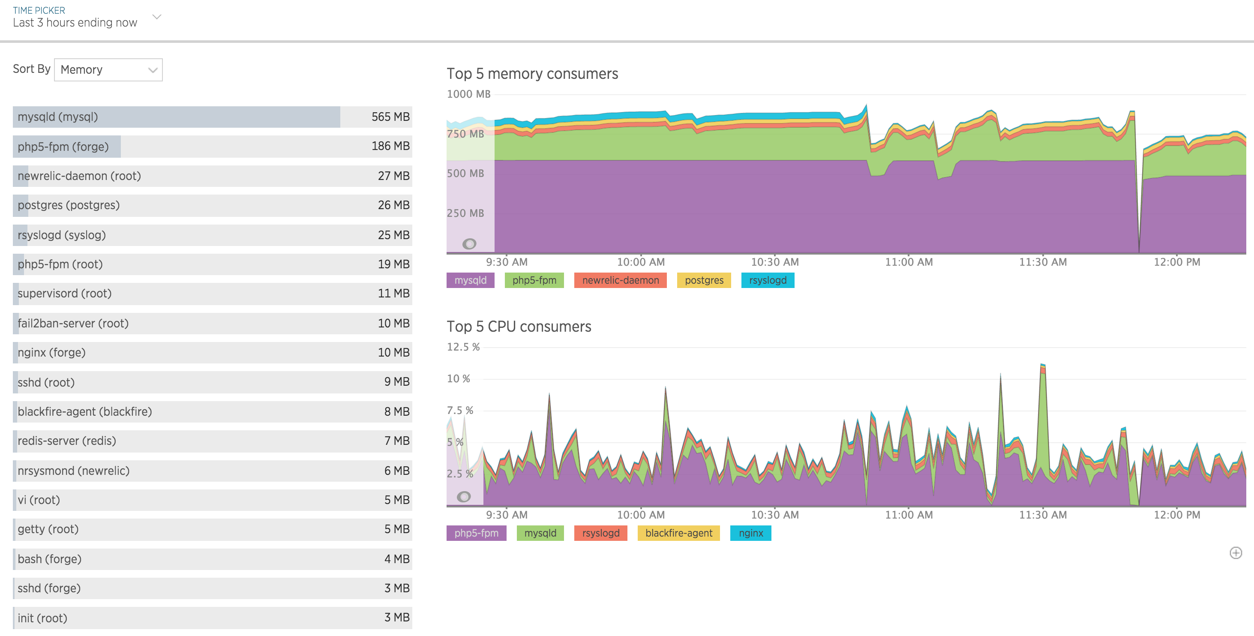Click the circular marker on the memory chart
1254x636 pixels.
(x=469, y=243)
